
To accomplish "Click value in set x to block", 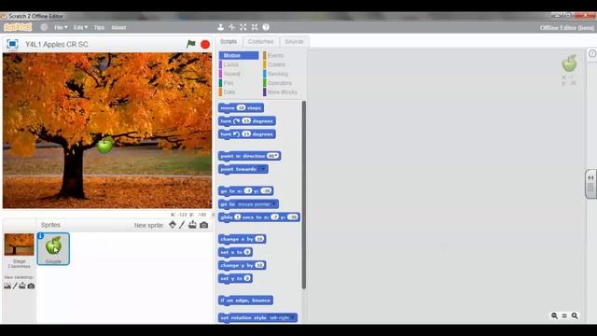I will 247,252.
